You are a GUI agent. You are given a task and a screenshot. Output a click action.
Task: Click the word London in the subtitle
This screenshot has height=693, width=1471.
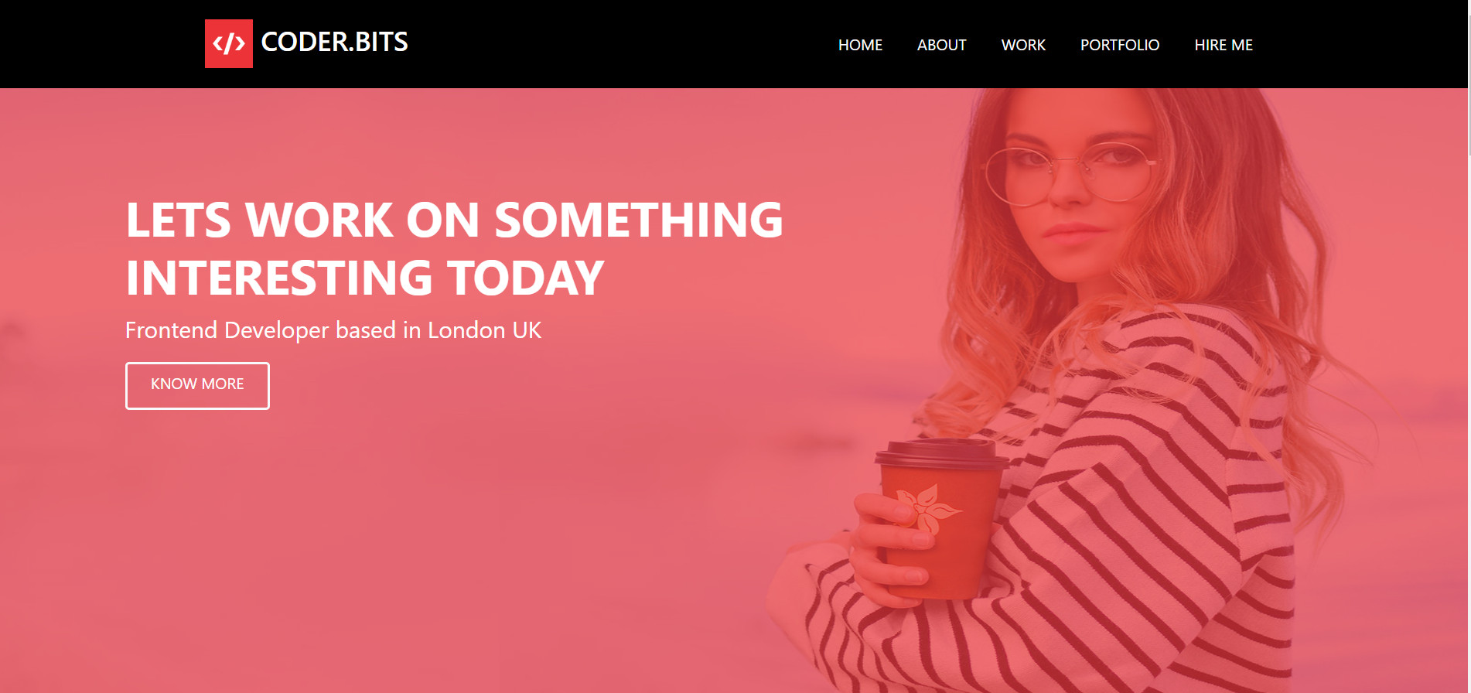coord(466,330)
